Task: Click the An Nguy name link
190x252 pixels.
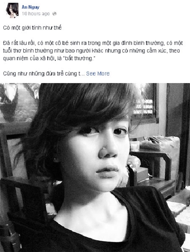Action: click(x=30, y=7)
